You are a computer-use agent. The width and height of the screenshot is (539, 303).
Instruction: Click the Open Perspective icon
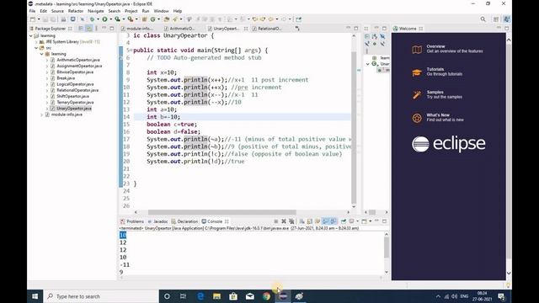[496, 19]
